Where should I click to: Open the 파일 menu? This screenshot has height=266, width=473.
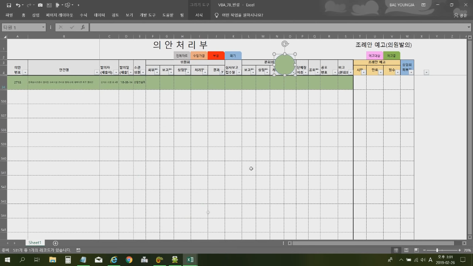click(9, 15)
